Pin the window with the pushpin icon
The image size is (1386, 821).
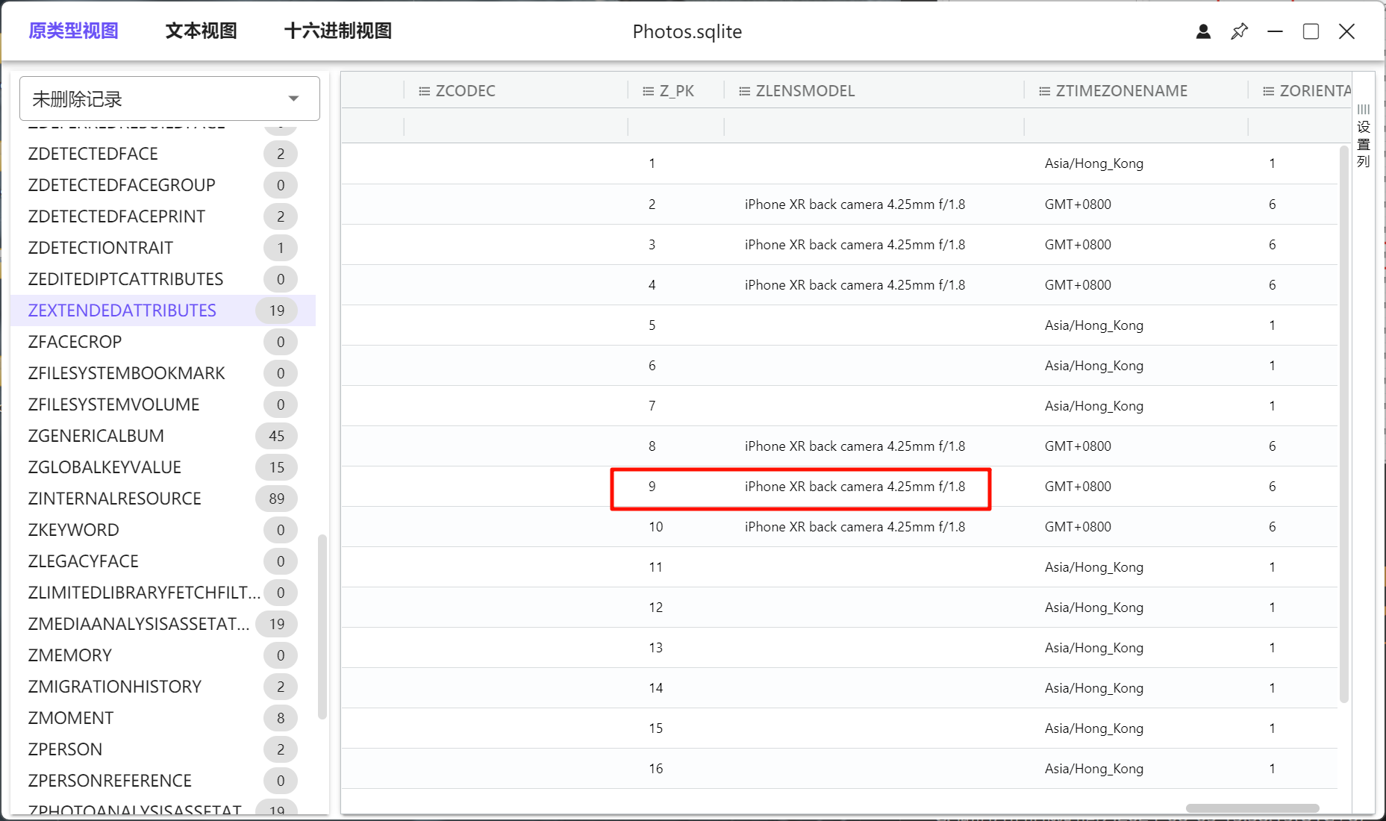pyautogui.click(x=1239, y=31)
